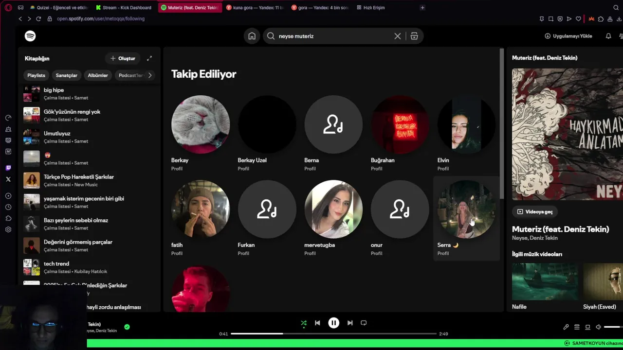This screenshot has height=350, width=623.
Task: Open X (Twitter) in Opera sidebar
Action: pos(8,179)
